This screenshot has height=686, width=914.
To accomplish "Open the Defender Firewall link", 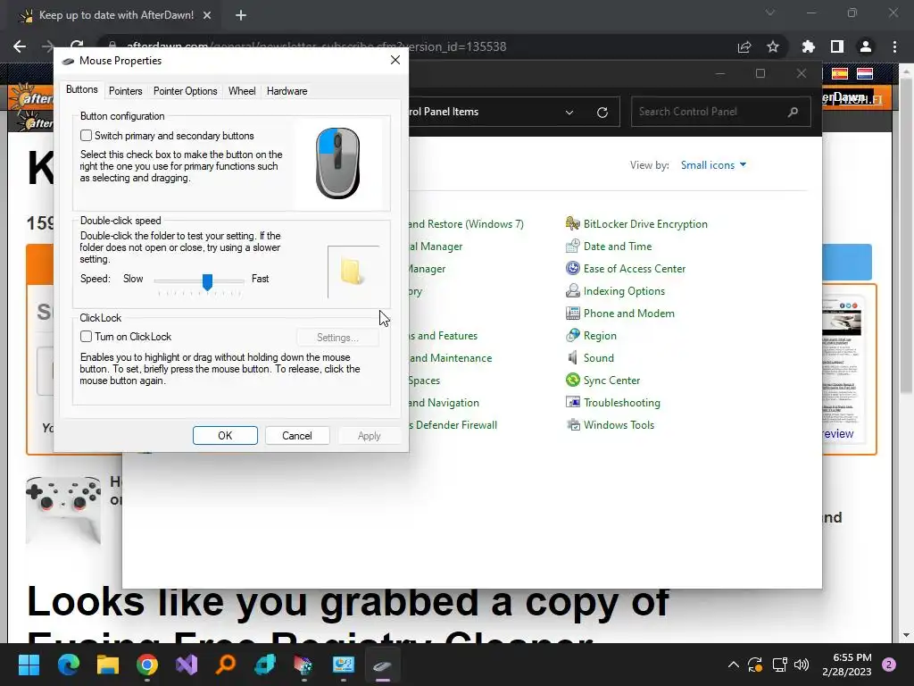I will pos(453,424).
